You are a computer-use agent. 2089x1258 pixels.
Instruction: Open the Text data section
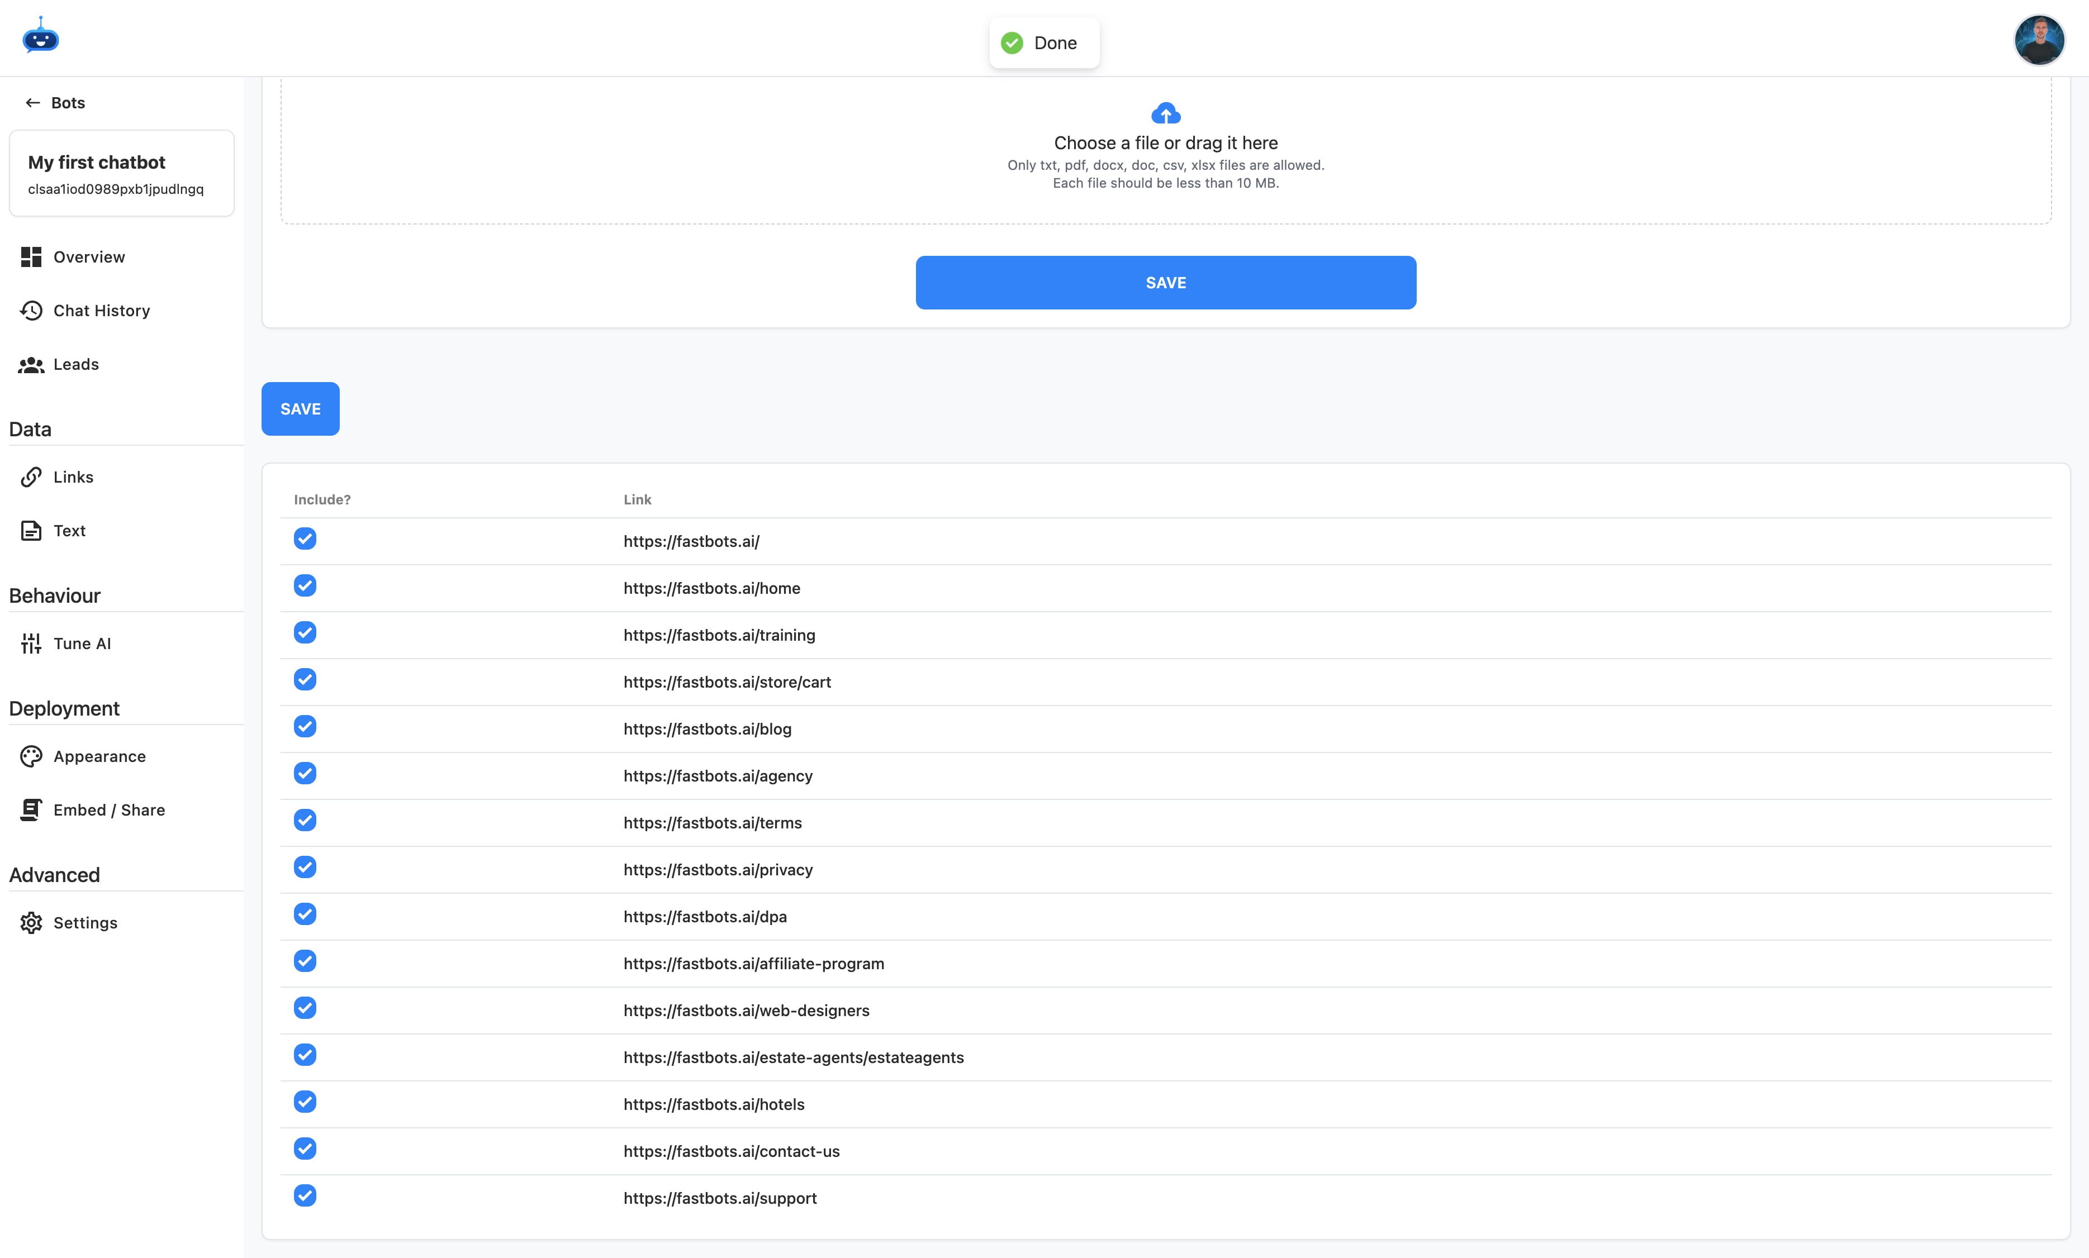(x=69, y=530)
